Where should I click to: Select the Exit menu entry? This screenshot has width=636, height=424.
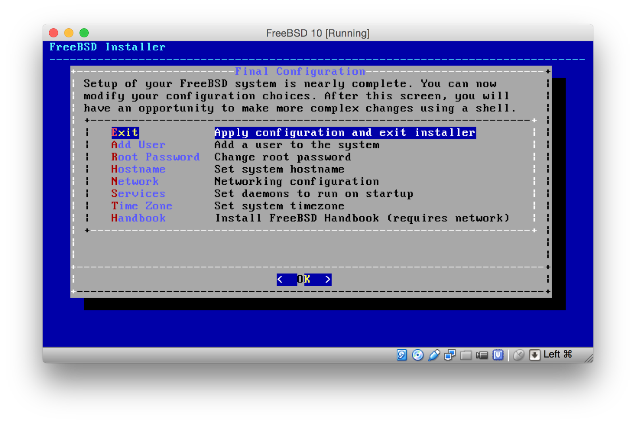point(124,132)
